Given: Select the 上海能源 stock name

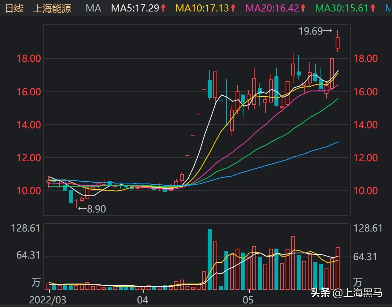Looking at the screenshot, I should (52, 8).
